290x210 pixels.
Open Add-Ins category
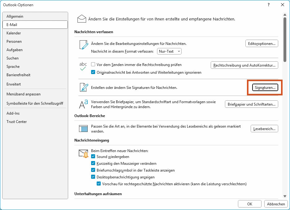[35, 113]
